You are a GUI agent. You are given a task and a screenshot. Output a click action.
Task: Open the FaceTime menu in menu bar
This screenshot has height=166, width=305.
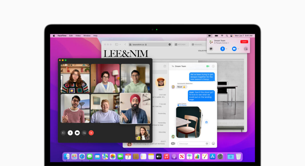click(62, 36)
